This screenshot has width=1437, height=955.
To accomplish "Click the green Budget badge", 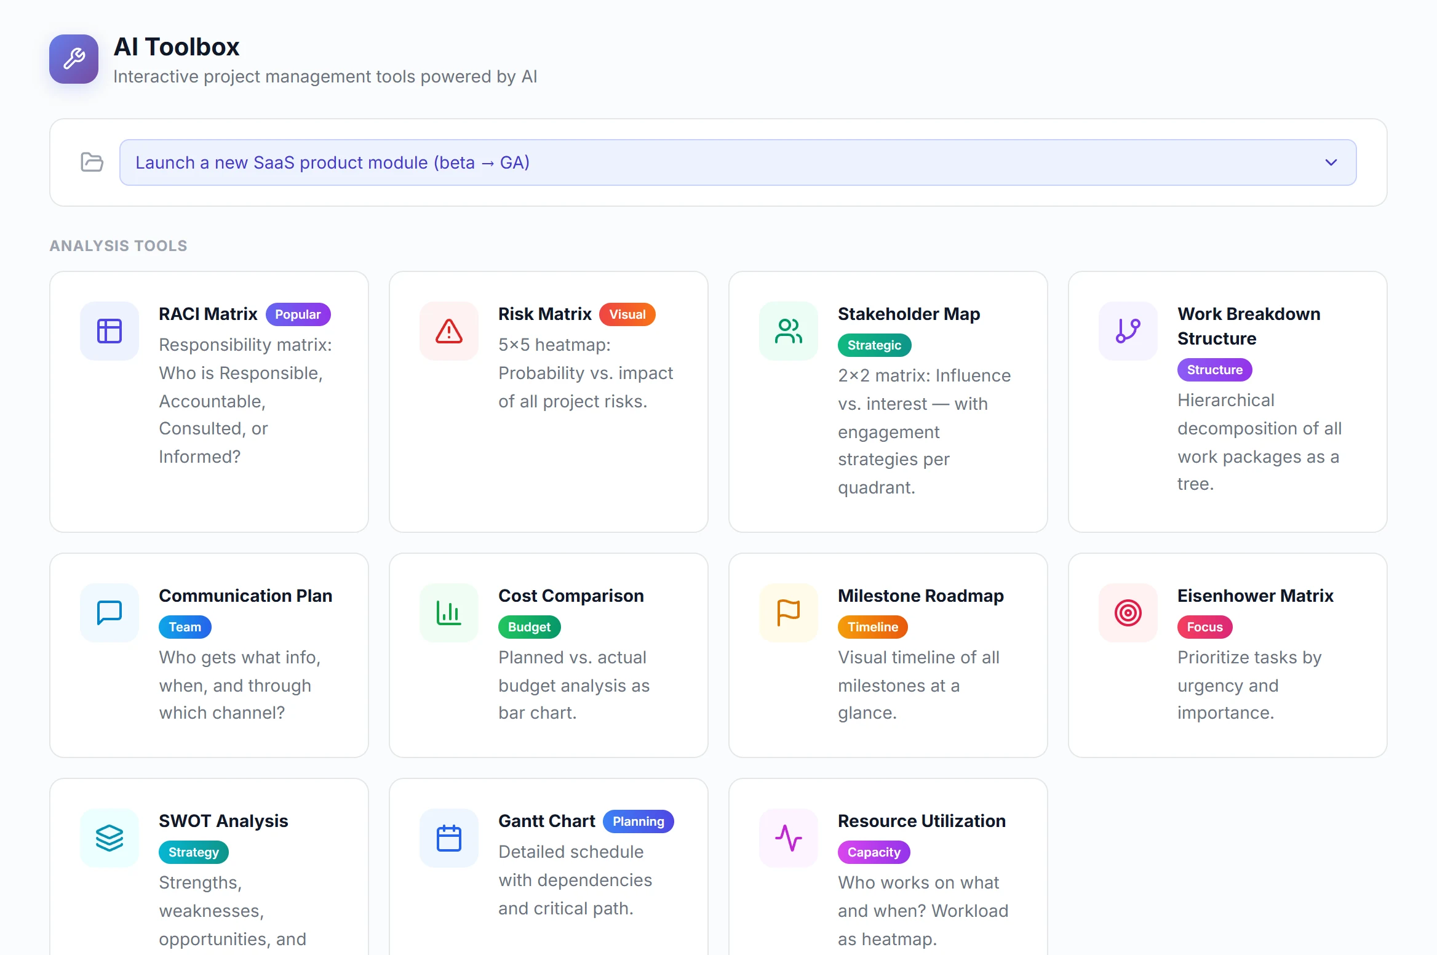I will pos(529,627).
